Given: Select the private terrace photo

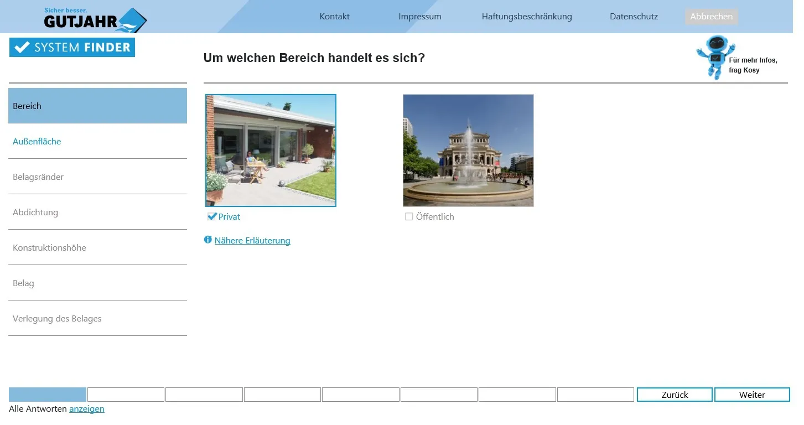Looking at the screenshot, I should [x=271, y=151].
